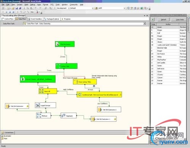Select the Multicast component
190x148 pixels.
point(43,116)
